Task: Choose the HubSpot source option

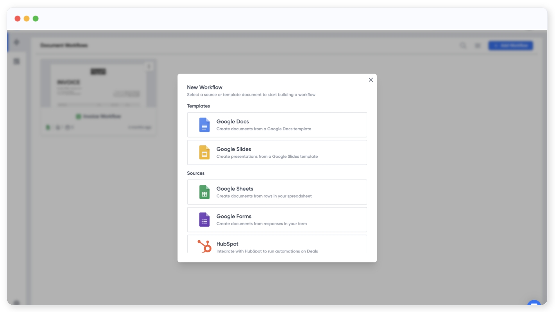Action: [x=277, y=245]
